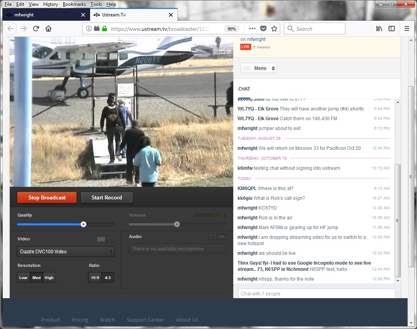417x329 pixels.
Task: Expand the Dazzle DVC100 Video source dropdown
Action: (66, 252)
